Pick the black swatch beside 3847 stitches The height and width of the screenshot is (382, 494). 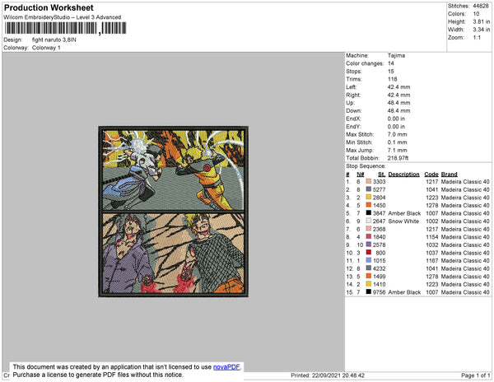[x=369, y=213]
